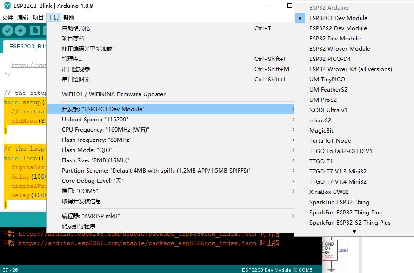Select MagicBit board
This screenshot has height=273, width=414.
click(x=354, y=131)
